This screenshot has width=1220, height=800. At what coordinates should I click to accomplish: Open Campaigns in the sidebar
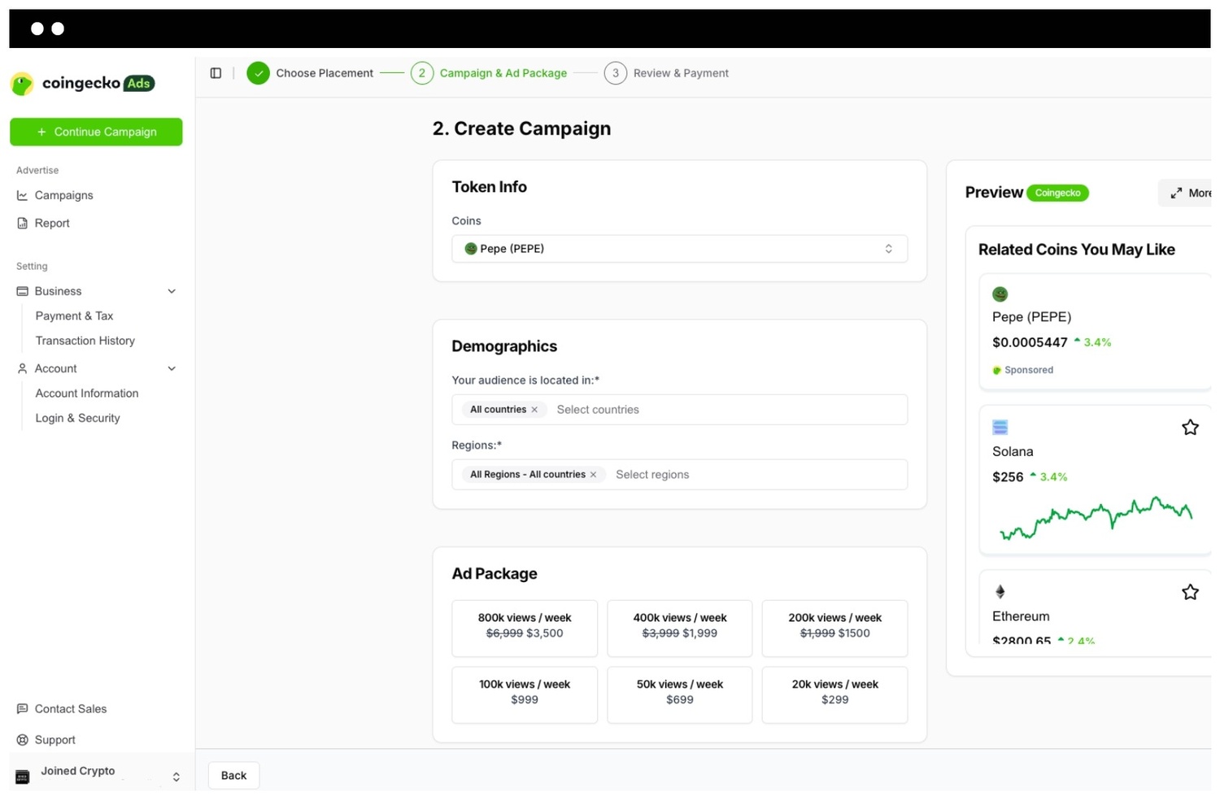pos(64,195)
